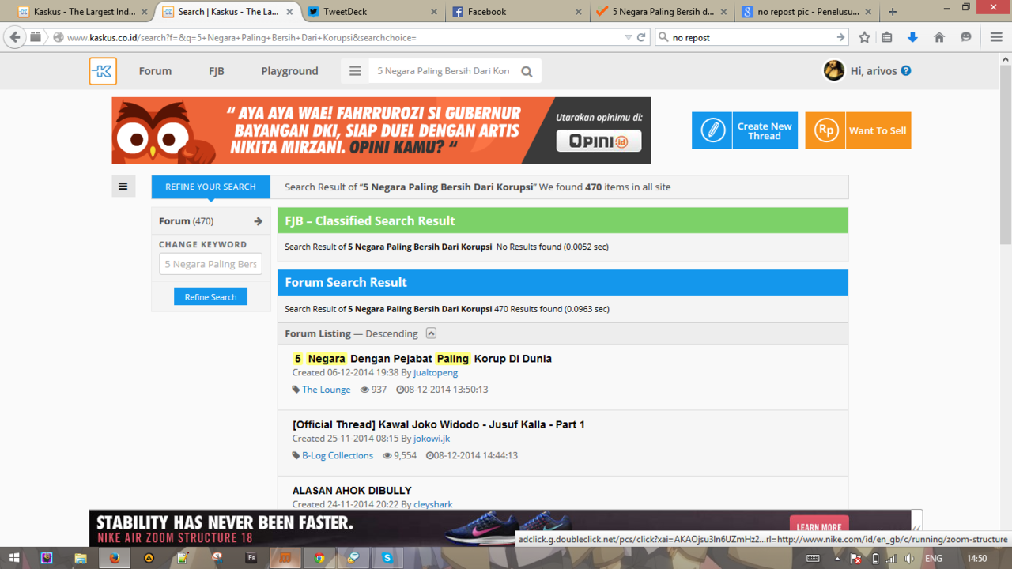
Task: Open the Firefox downloads arrow icon
Action: click(912, 37)
